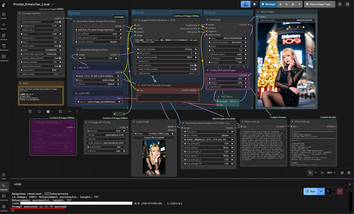Open the quantization combo in API Config
This screenshot has height=214, width=354.
[x=106, y=147]
